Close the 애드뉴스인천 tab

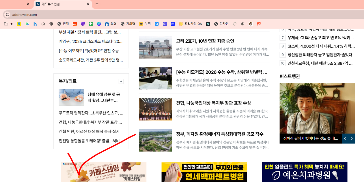[x=88, y=4]
